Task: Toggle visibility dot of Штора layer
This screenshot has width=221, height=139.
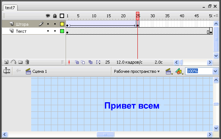Action: pyautogui.click(x=48, y=24)
